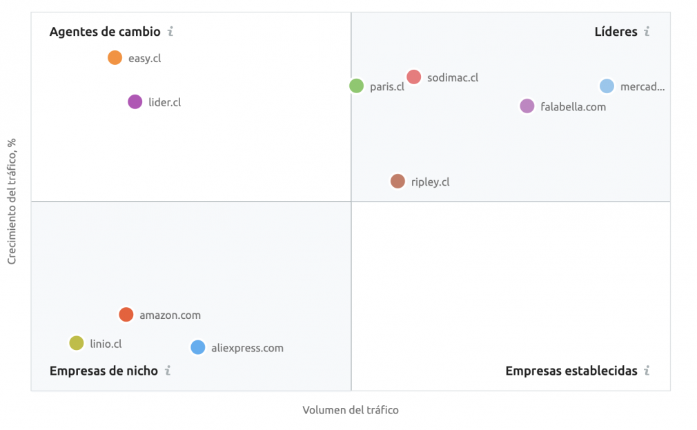Select the orange easy.cl data point
Screen dimensions: 697x430
[115, 58]
